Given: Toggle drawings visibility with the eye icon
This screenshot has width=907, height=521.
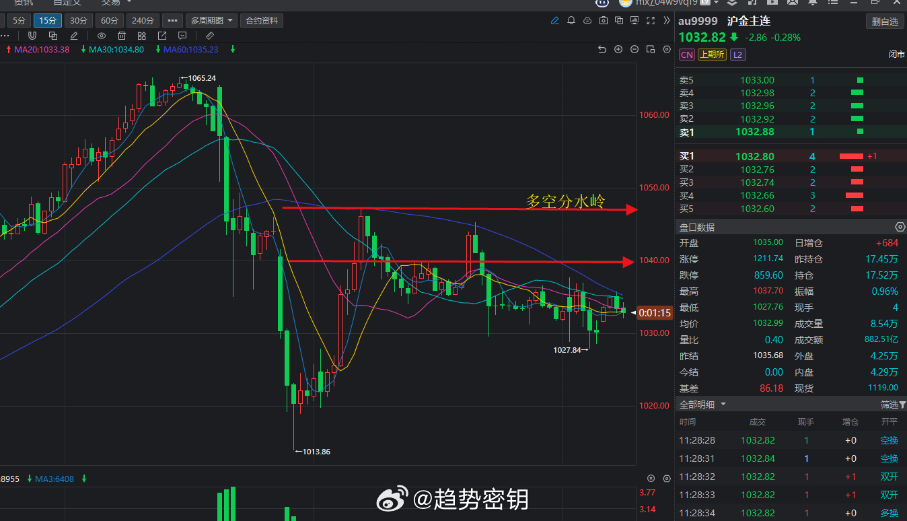Looking at the screenshot, I should click(102, 36).
